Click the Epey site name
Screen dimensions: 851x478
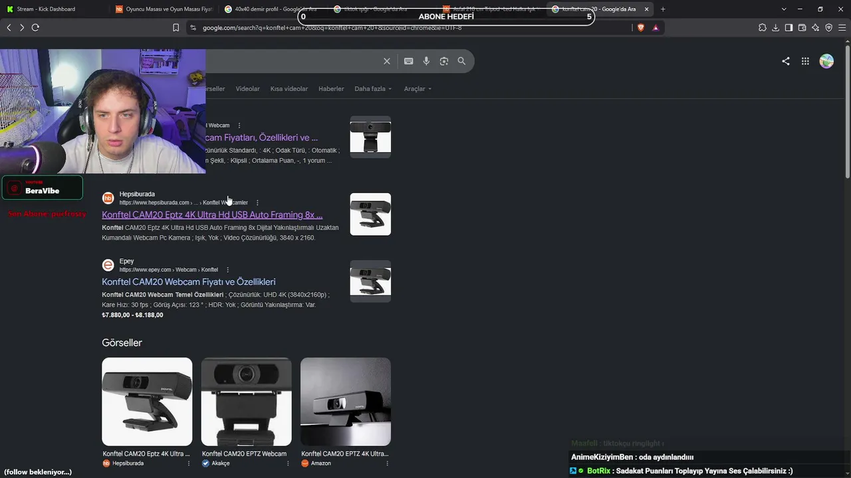coord(126,261)
